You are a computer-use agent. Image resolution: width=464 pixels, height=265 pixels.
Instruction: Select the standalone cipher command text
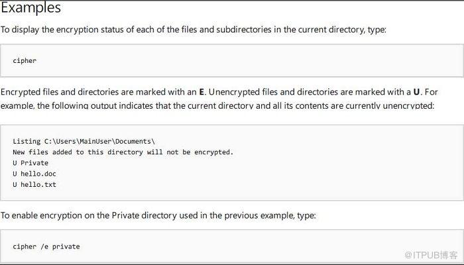click(x=25, y=61)
